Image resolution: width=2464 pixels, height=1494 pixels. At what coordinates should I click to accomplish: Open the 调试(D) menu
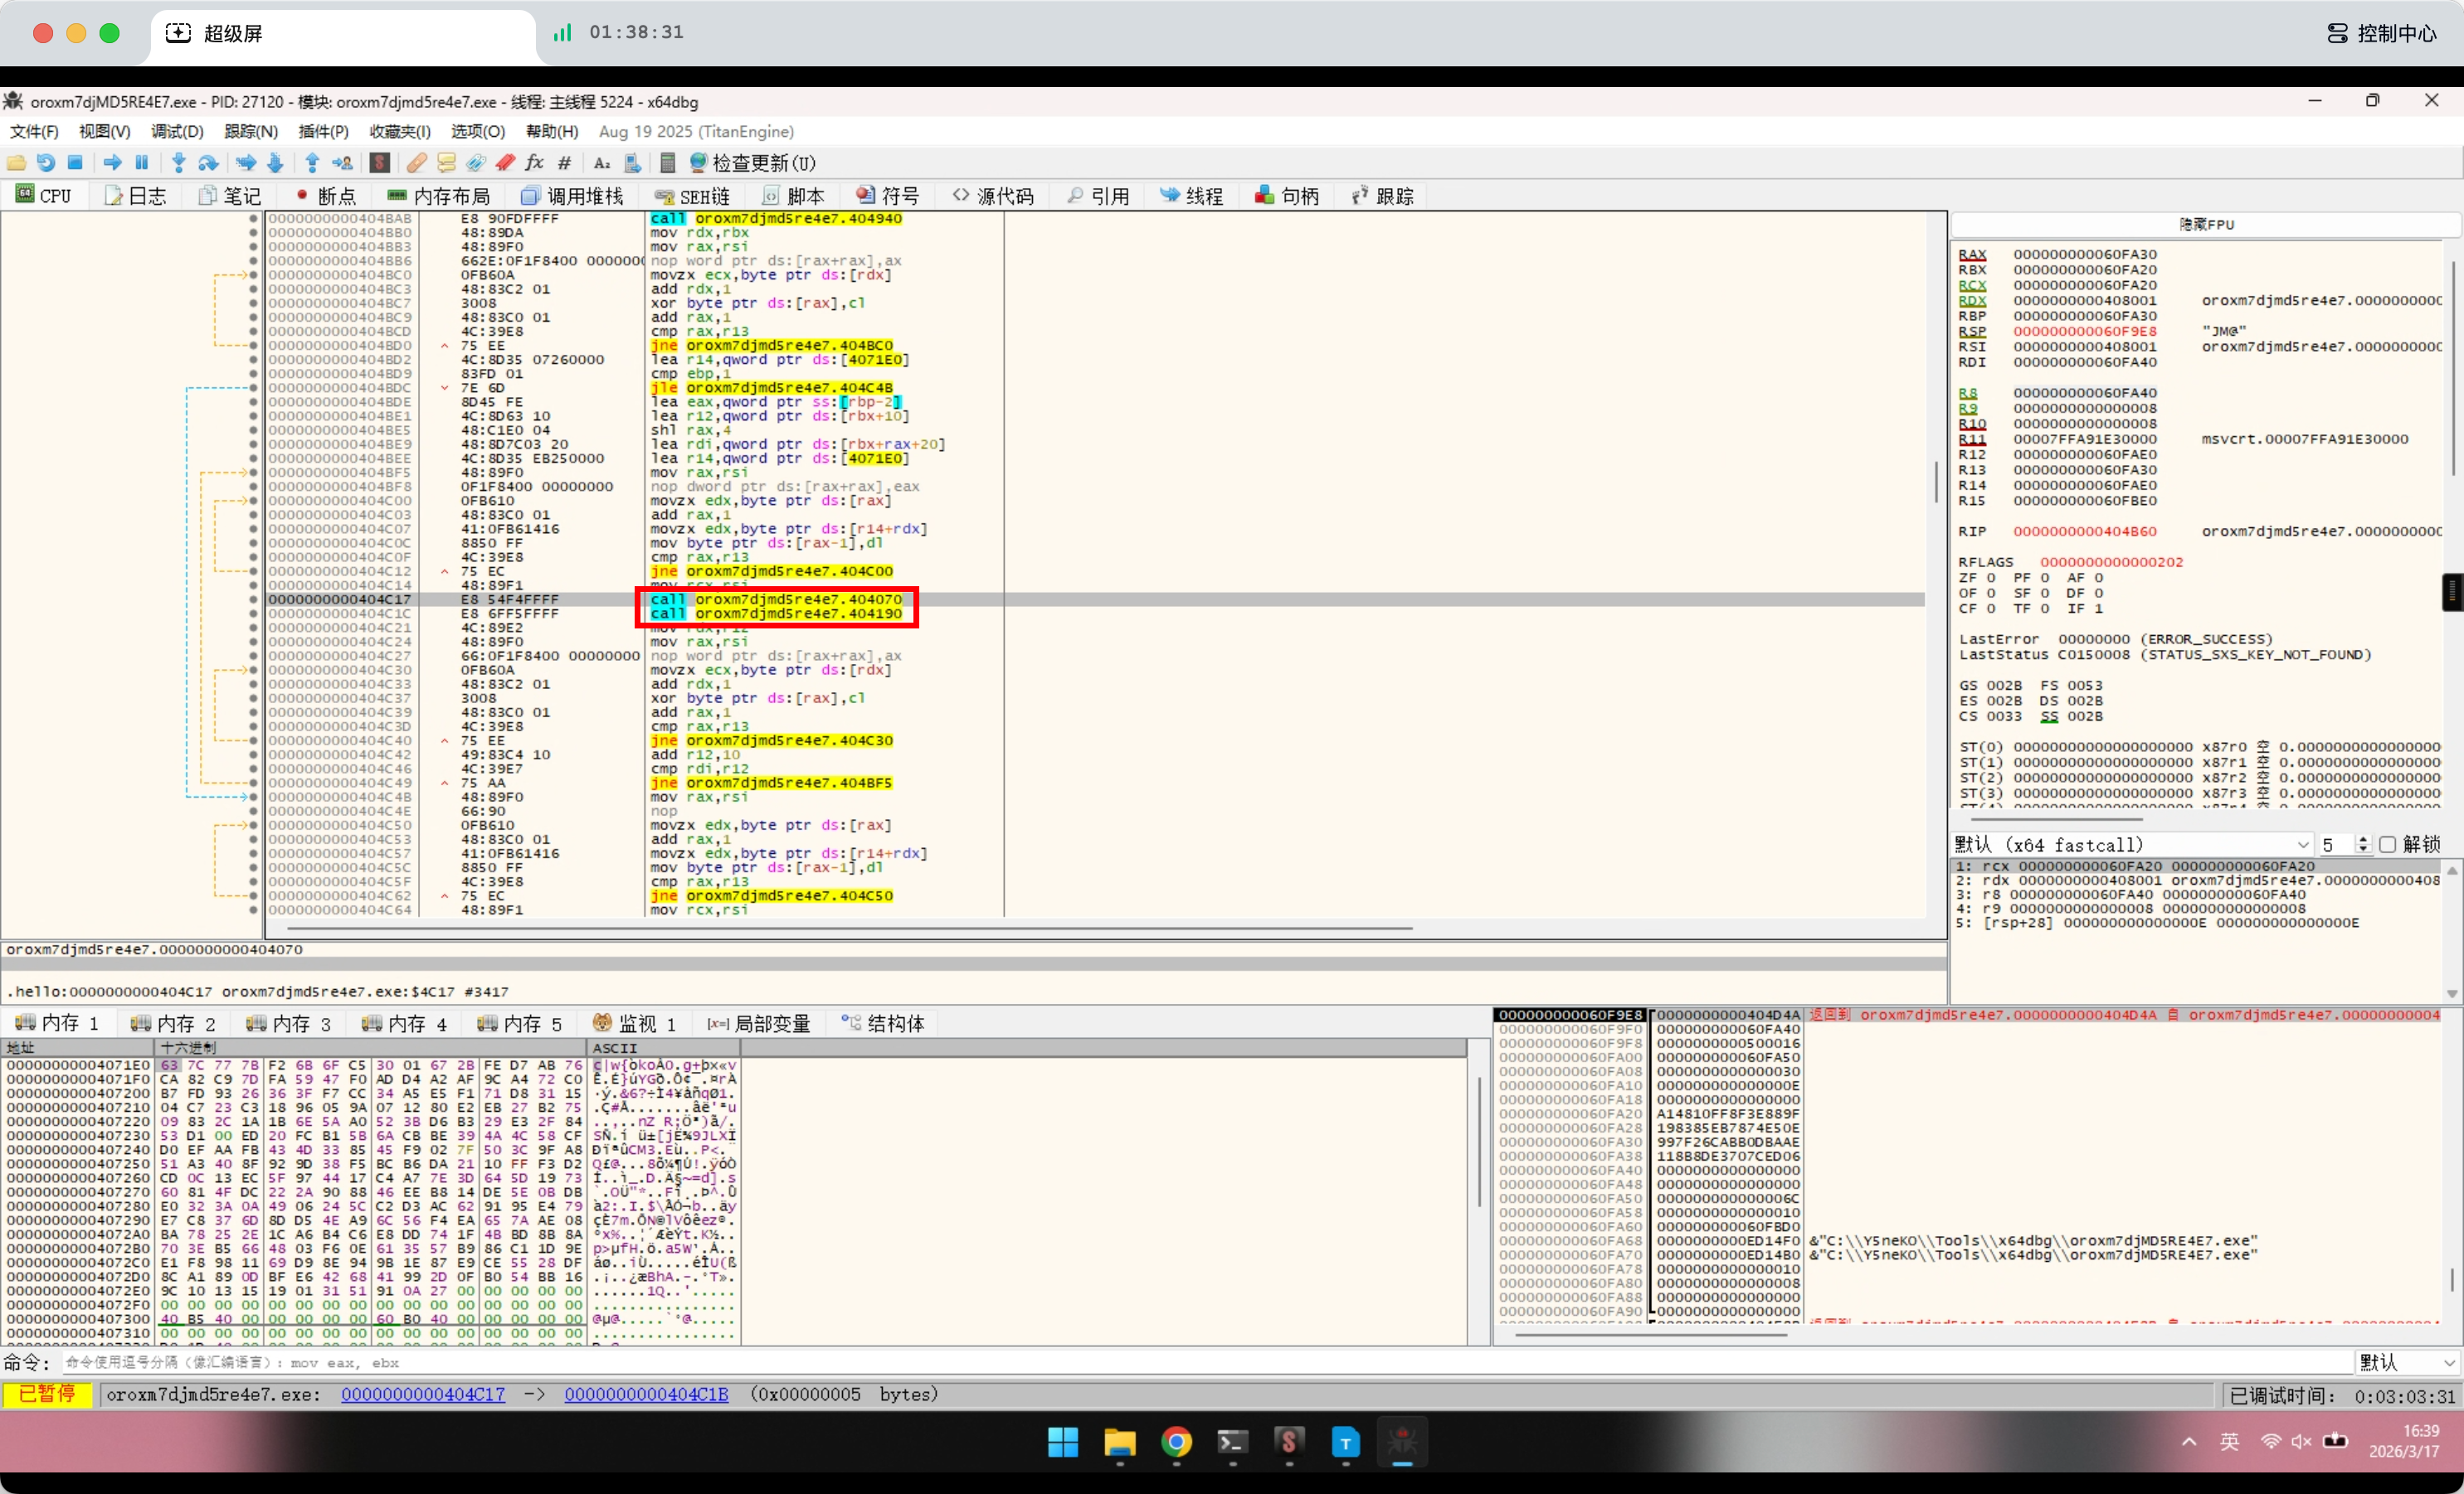[x=177, y=131]
